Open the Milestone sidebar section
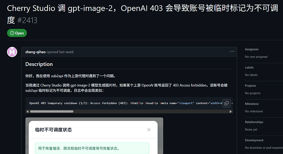 point(251,104)
